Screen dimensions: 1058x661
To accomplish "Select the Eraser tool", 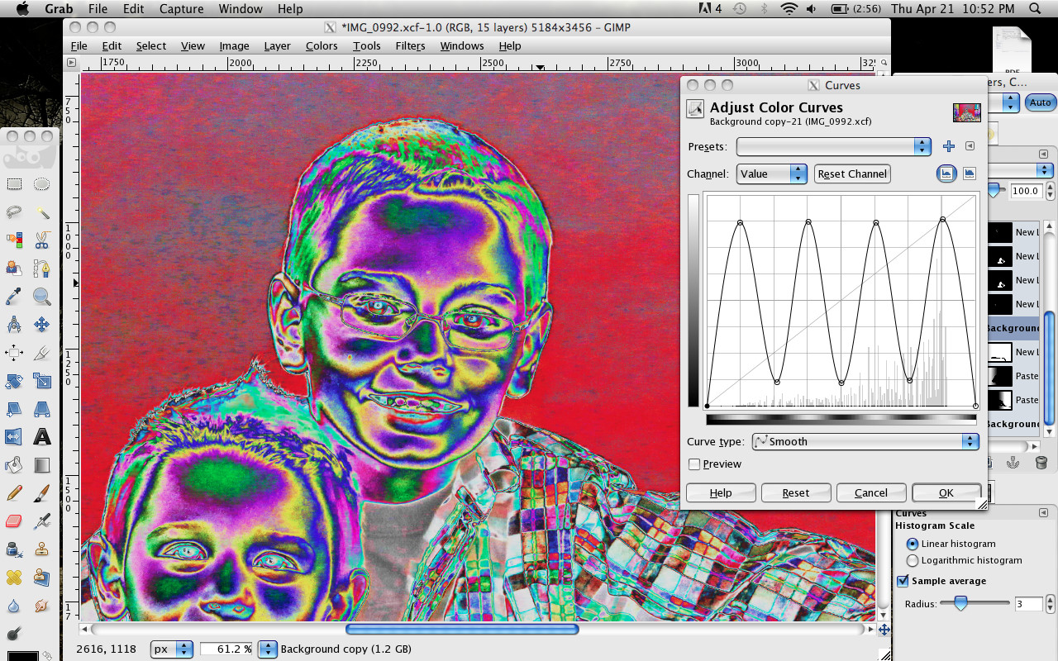I will coord(13,521).
